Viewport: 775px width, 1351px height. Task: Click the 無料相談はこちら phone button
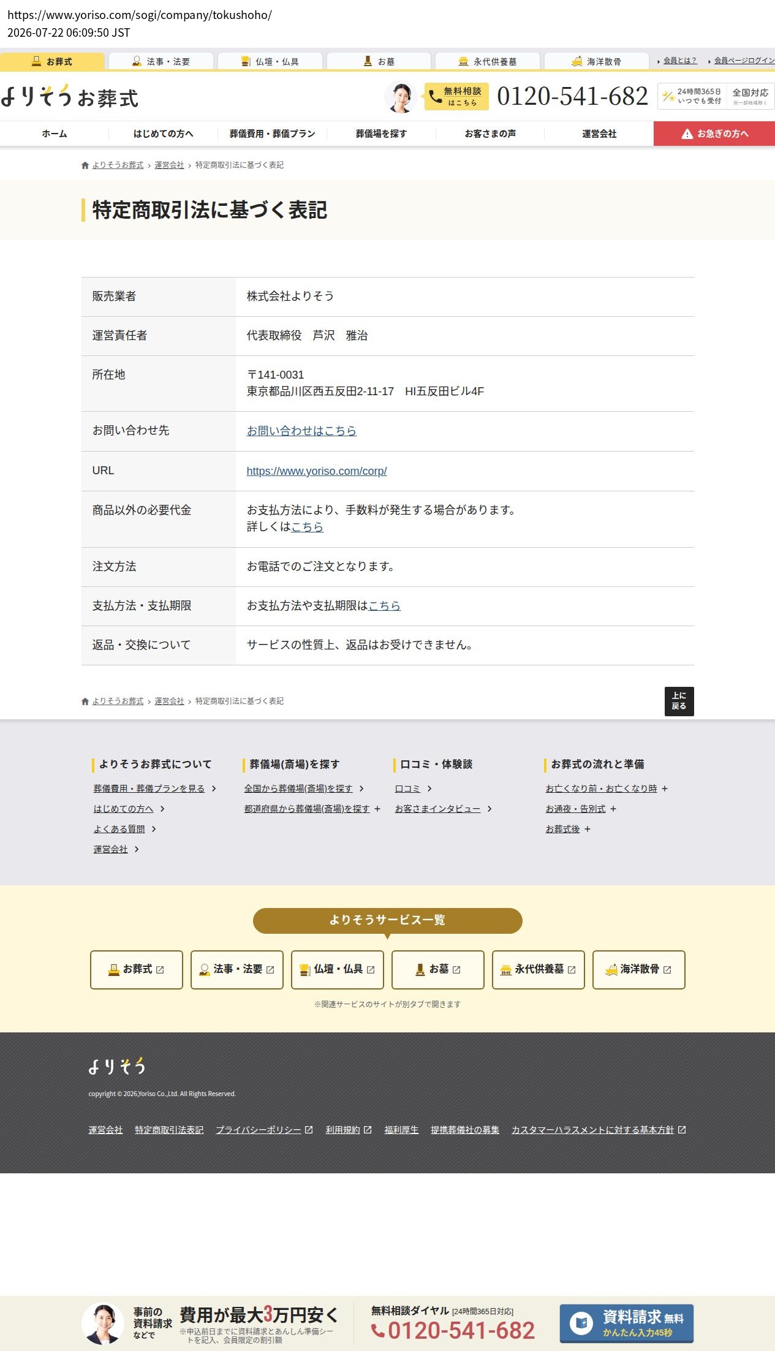tap(456, 97)
